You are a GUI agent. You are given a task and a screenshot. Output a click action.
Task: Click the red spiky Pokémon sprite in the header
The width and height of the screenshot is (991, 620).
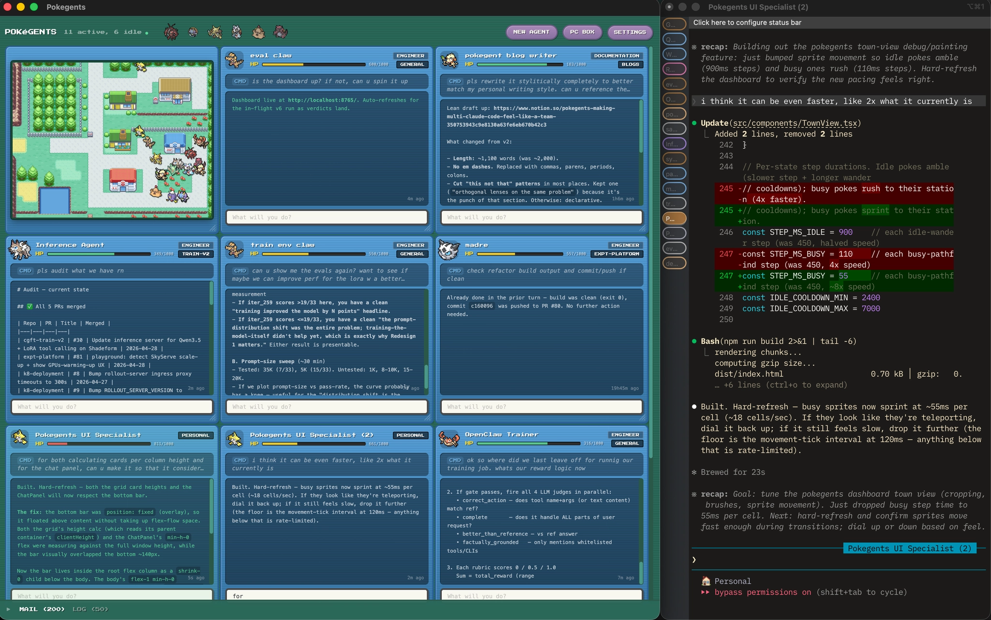pyautogui.click(x=171, y=32)
